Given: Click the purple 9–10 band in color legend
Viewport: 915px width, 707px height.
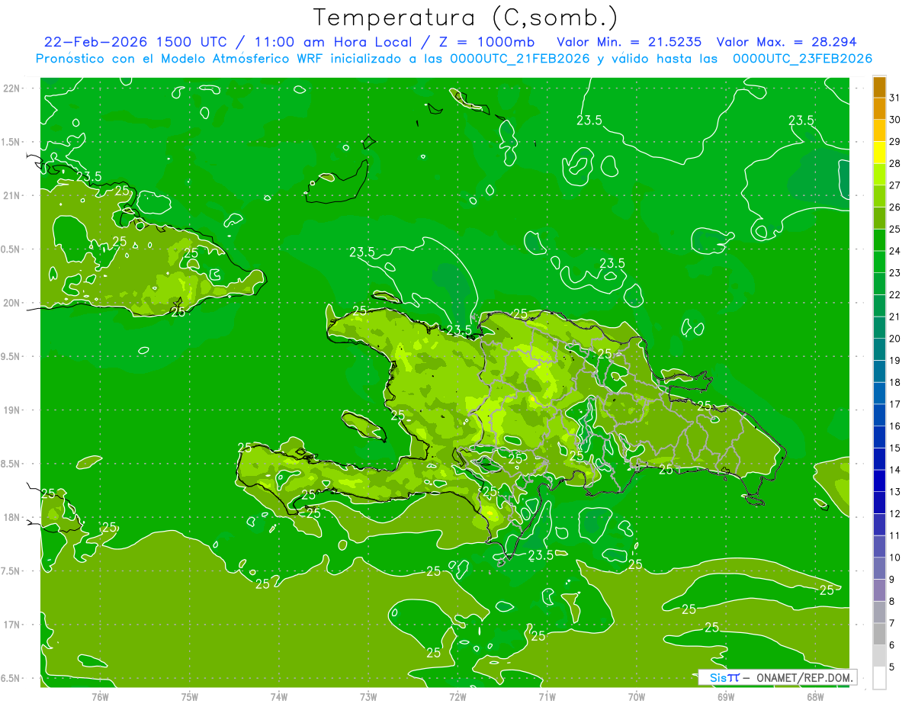Looking at the screenshot, I should point(879,569).
